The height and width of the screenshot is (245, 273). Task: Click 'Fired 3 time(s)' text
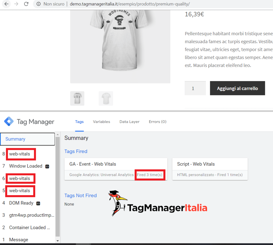(150, 175)
